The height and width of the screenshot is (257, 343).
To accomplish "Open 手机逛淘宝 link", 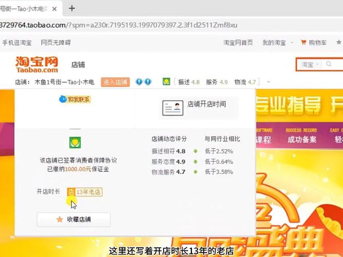I will click(x=17, y=43).
